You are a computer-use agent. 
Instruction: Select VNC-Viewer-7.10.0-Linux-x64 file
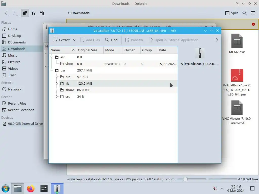(237, 113)
